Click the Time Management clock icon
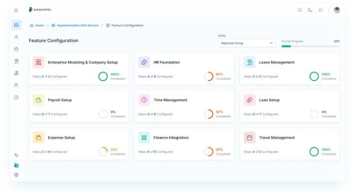Viewport: 355px width, 192px height. tap(144, 100)
